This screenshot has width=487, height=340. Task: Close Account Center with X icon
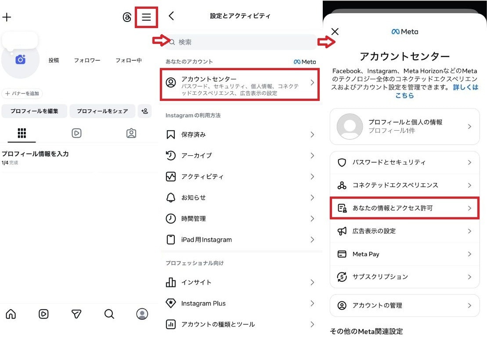pyautogui.click(x=335, y=31)
